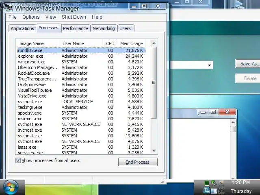Image resolution: width=260 pixels, height=195 pixels.
Task: Select the services.exe process row
Action: click(81, 152)
